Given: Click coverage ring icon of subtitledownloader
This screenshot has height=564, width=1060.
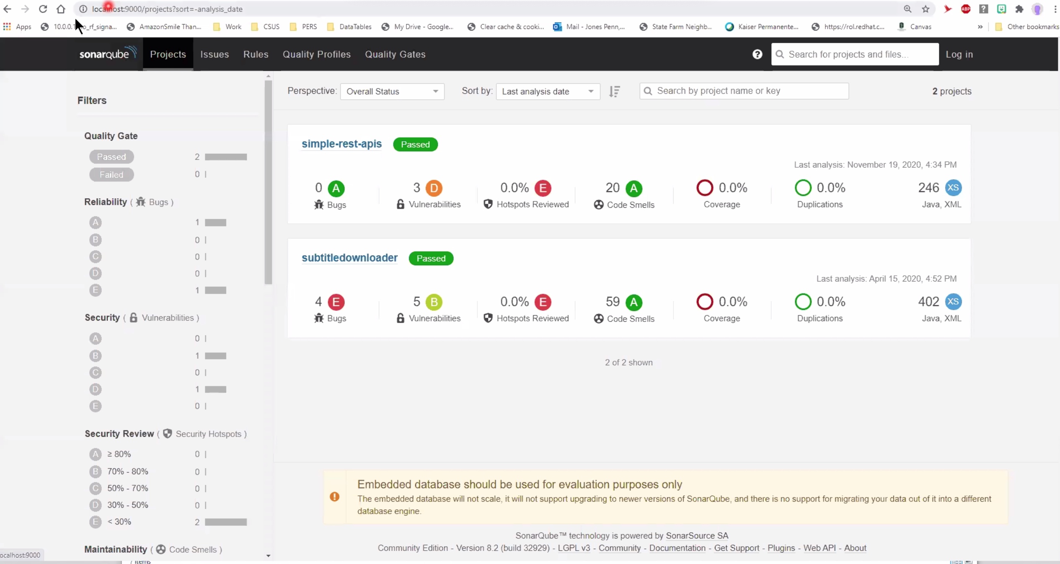Looking at the screenshot, I should click(705, 301).
